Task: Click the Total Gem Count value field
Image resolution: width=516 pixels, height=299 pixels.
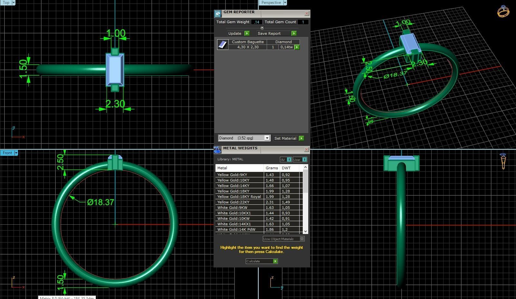Action: (x=302, y=22)
